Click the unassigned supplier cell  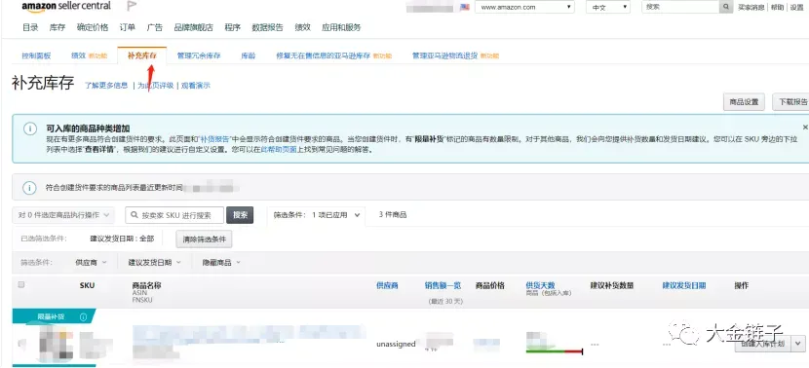tap(396, 344)
